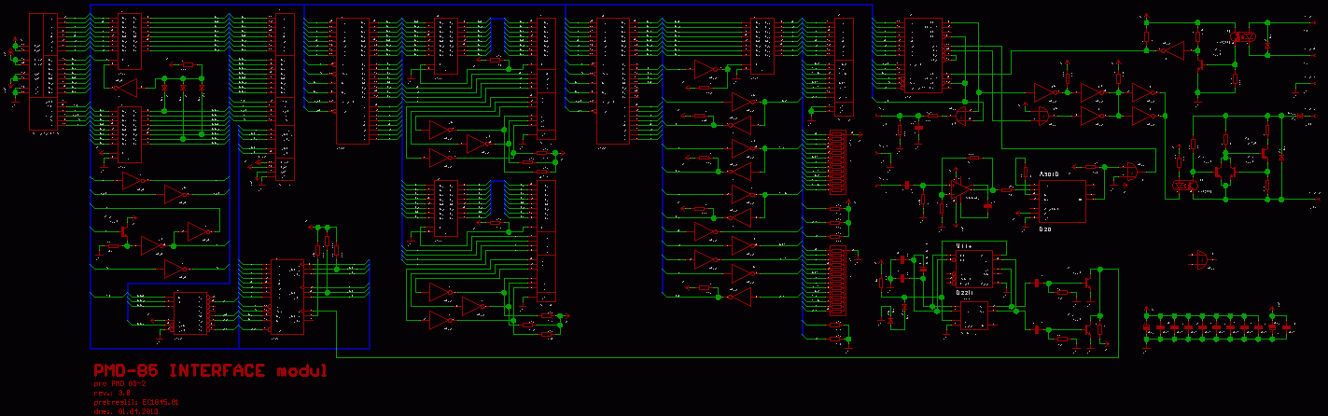This screenshot has width=1328, height=416.
Task: Select the tall IC in the second blue bus frame
Action: click(x=351, y=82)
